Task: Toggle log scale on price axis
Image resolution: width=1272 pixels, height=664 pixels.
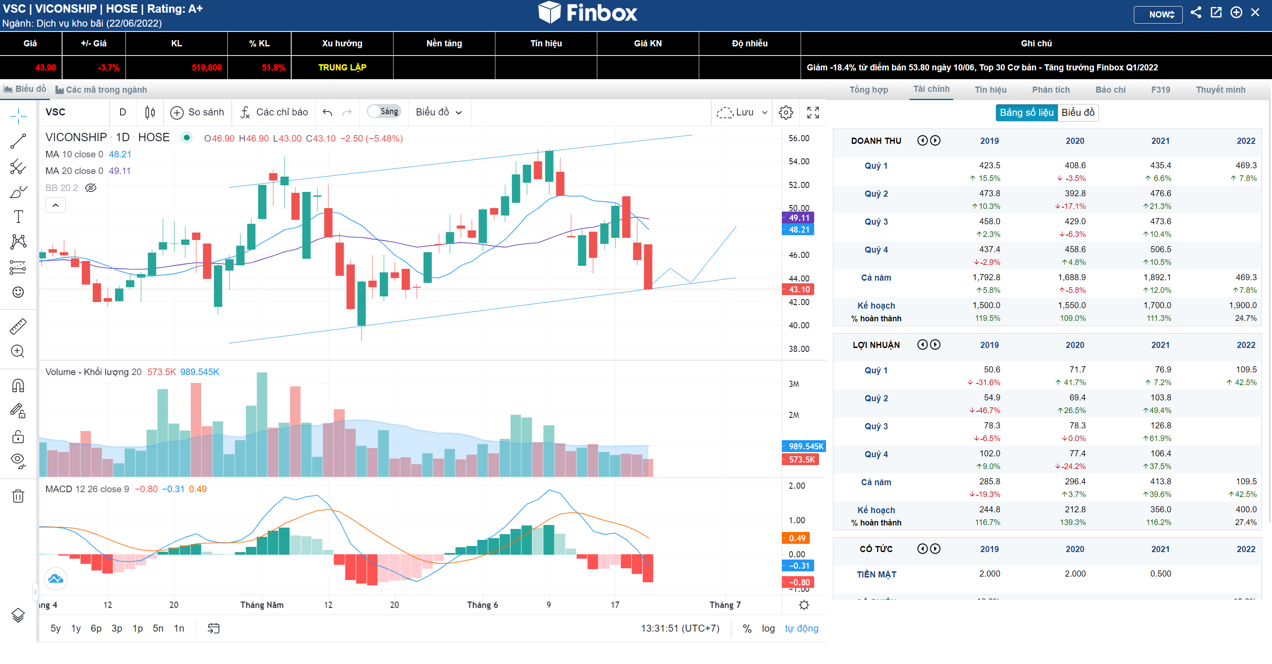Action: point(768,628)
